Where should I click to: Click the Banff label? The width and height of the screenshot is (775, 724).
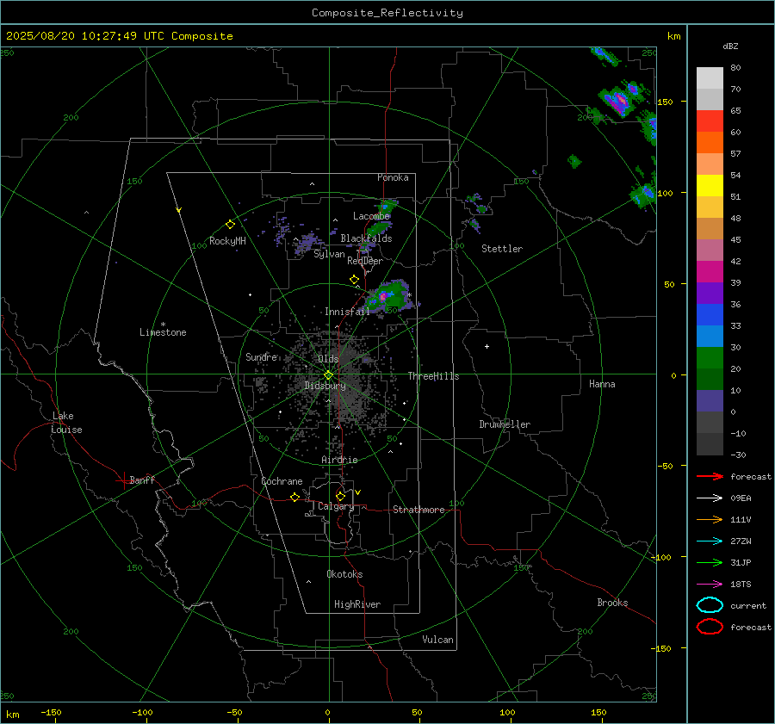pos(142,480)
